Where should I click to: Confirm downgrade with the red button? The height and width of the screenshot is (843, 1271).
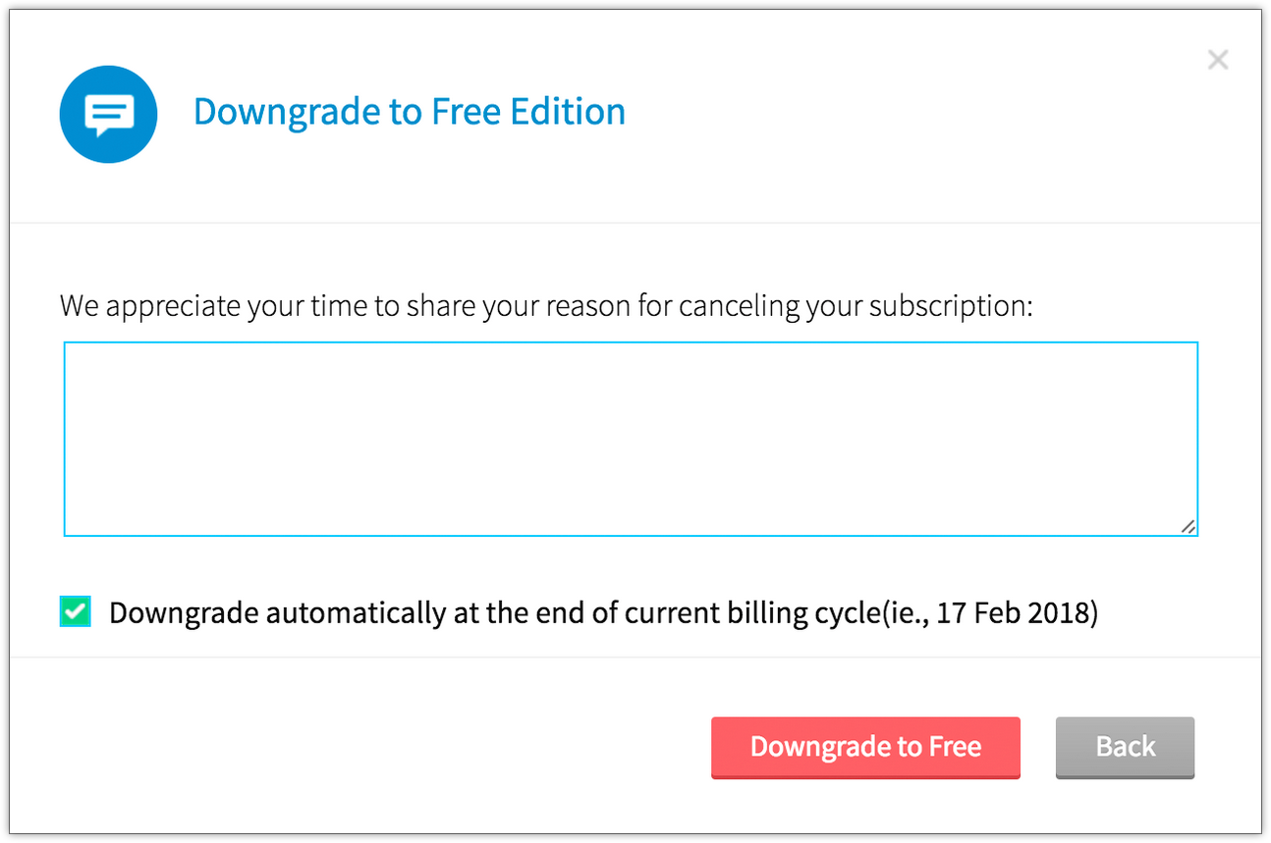pyautogui.click(x=865, y=748)
